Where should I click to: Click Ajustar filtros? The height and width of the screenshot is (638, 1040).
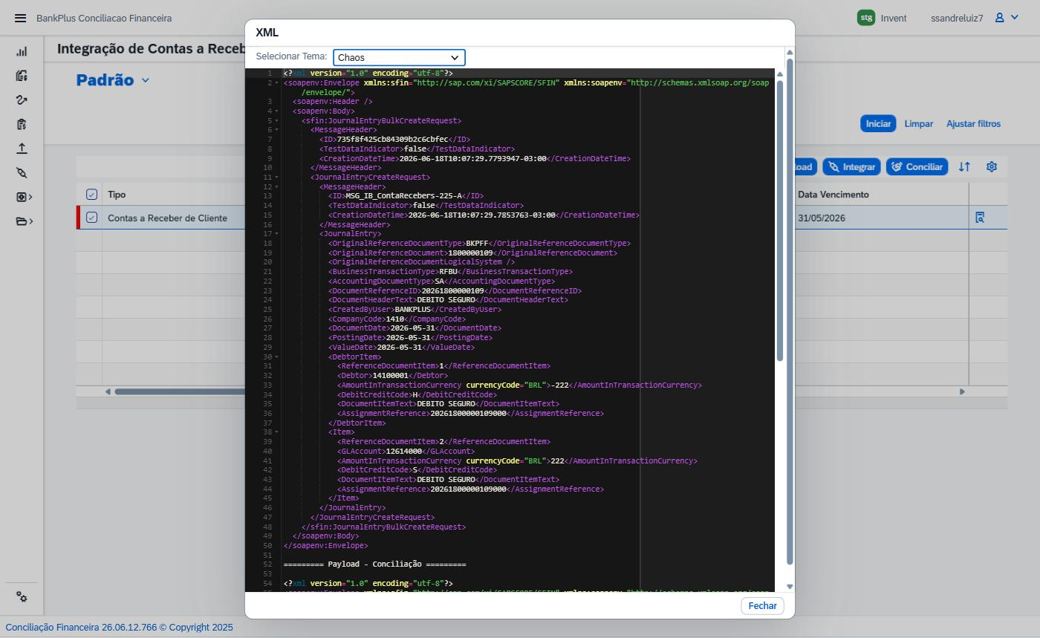[x=973, y=124]
